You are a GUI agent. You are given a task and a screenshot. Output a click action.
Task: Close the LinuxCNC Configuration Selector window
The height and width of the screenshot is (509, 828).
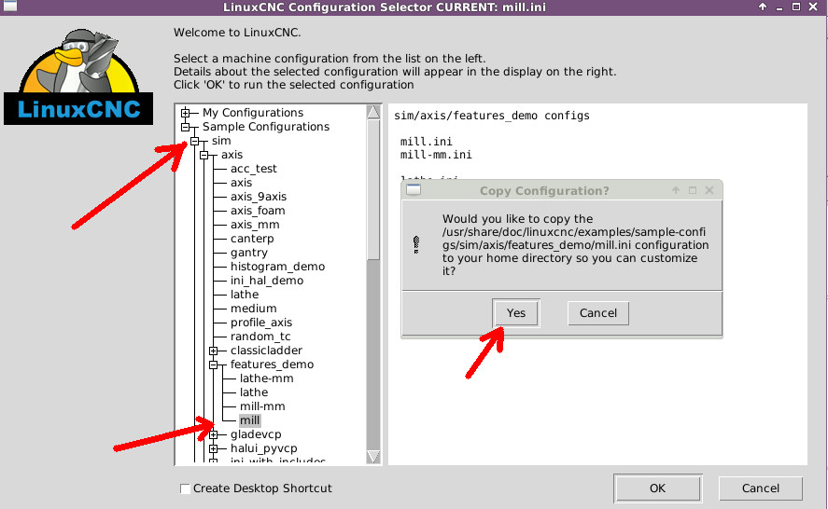[813, 7]
